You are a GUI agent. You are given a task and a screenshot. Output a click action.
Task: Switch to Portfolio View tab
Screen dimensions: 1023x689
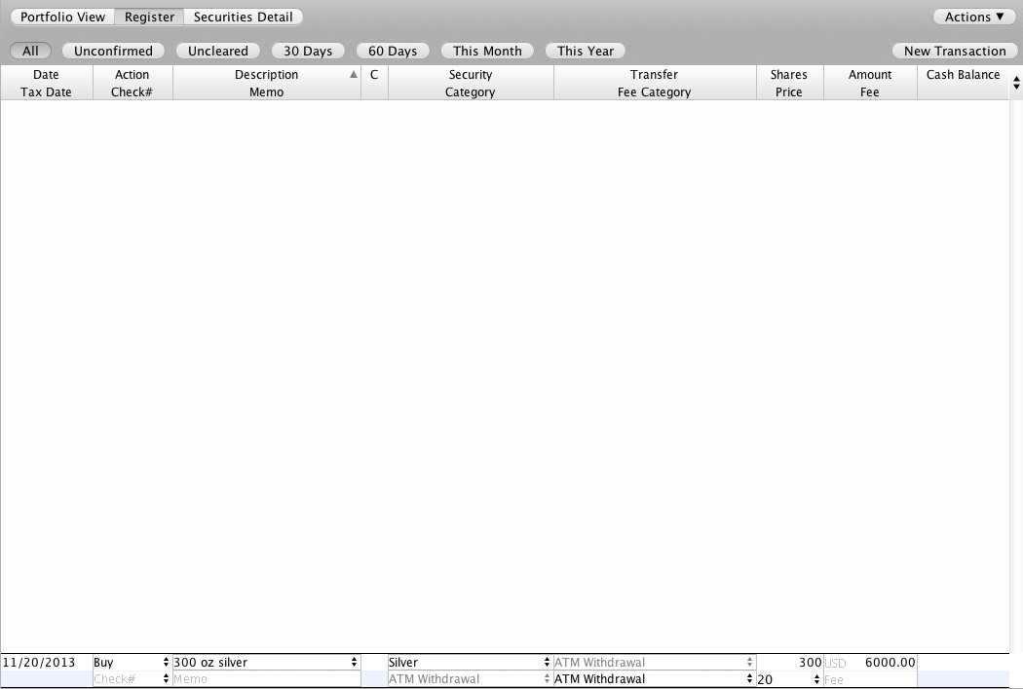(x=62, y=17)
